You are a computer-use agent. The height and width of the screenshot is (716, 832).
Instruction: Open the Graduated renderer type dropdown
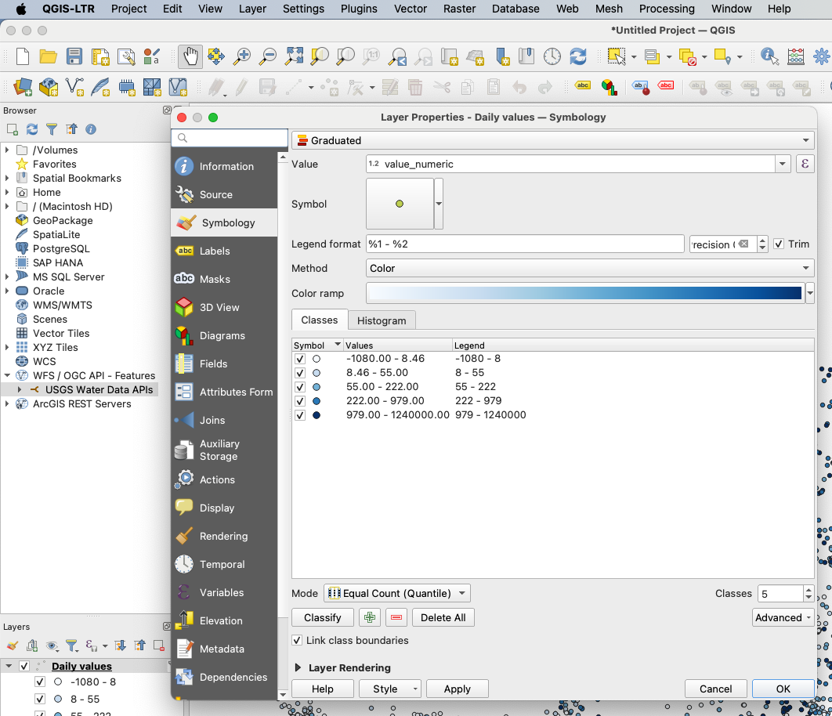tap(552, 140)
